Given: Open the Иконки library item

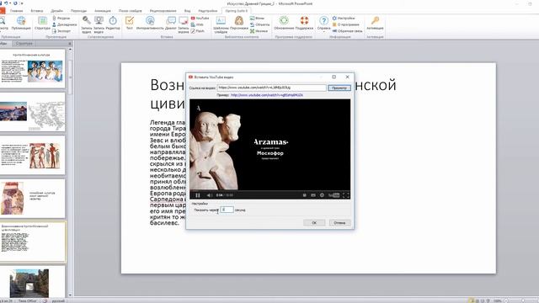Looking at the screenshot, I should coord(259,31).
